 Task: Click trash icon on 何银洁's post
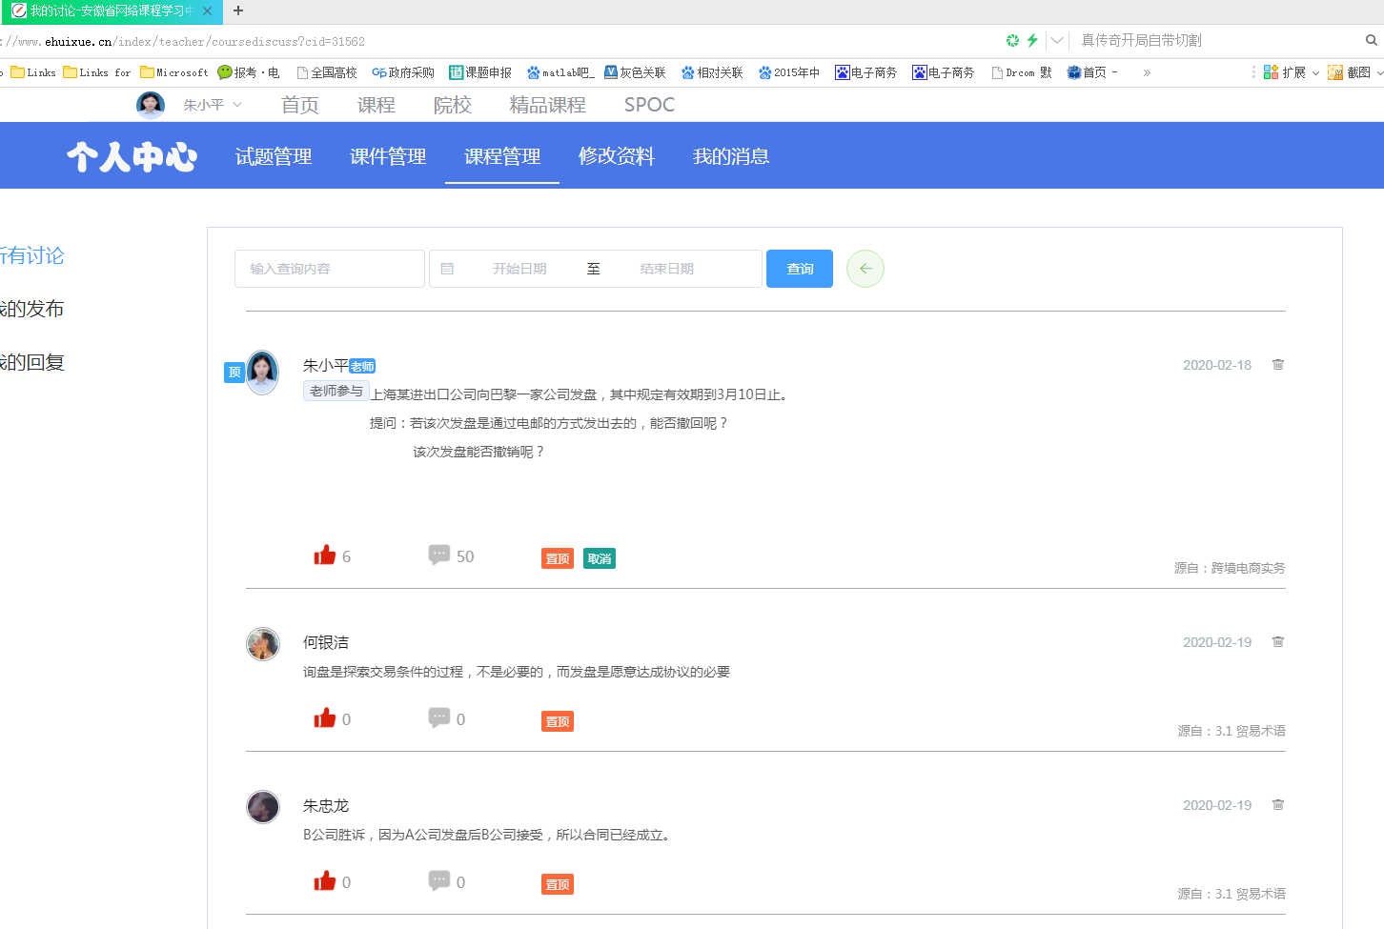coord(1277,642)
